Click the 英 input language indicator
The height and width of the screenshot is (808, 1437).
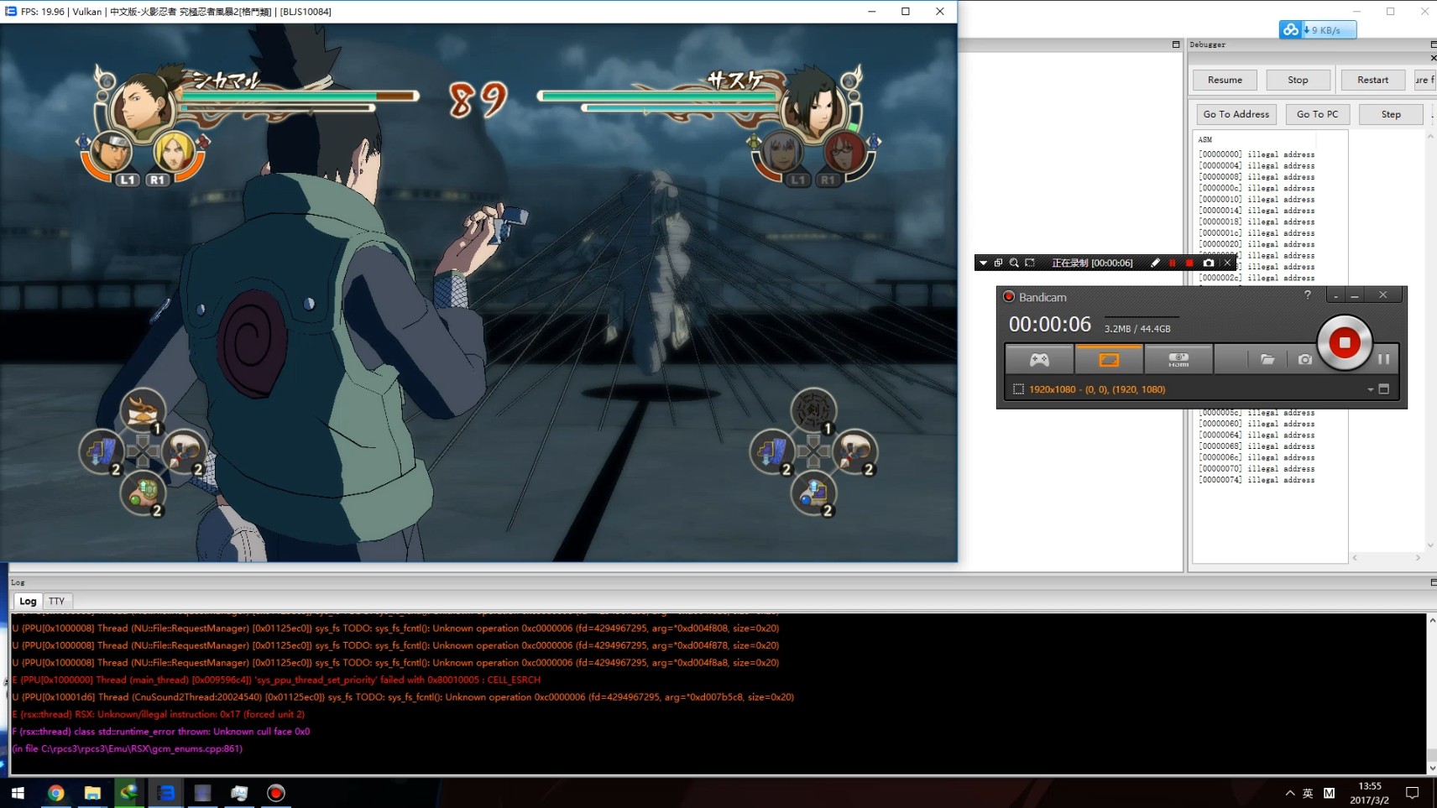point(1308,793)
